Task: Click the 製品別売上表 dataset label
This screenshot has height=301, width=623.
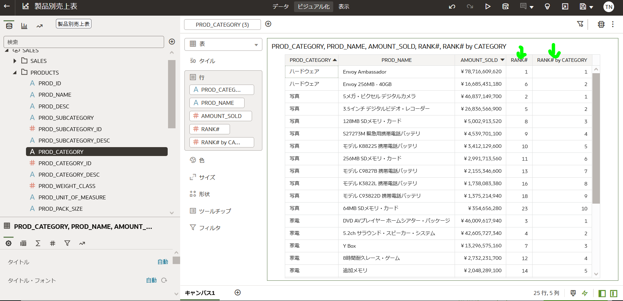Action: point(74,24)
